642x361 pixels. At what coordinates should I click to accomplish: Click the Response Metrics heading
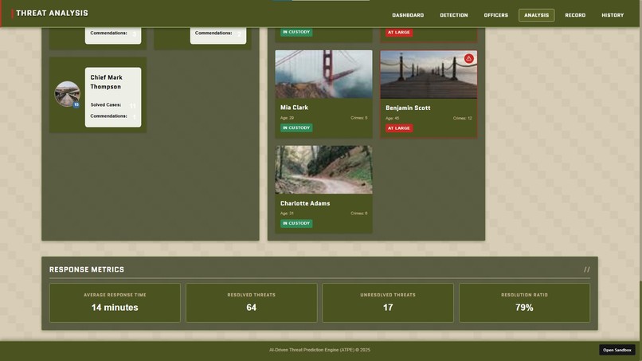coord(86,269)
